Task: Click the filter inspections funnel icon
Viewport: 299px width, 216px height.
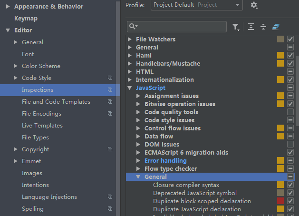Action: (x=236, y=27)
